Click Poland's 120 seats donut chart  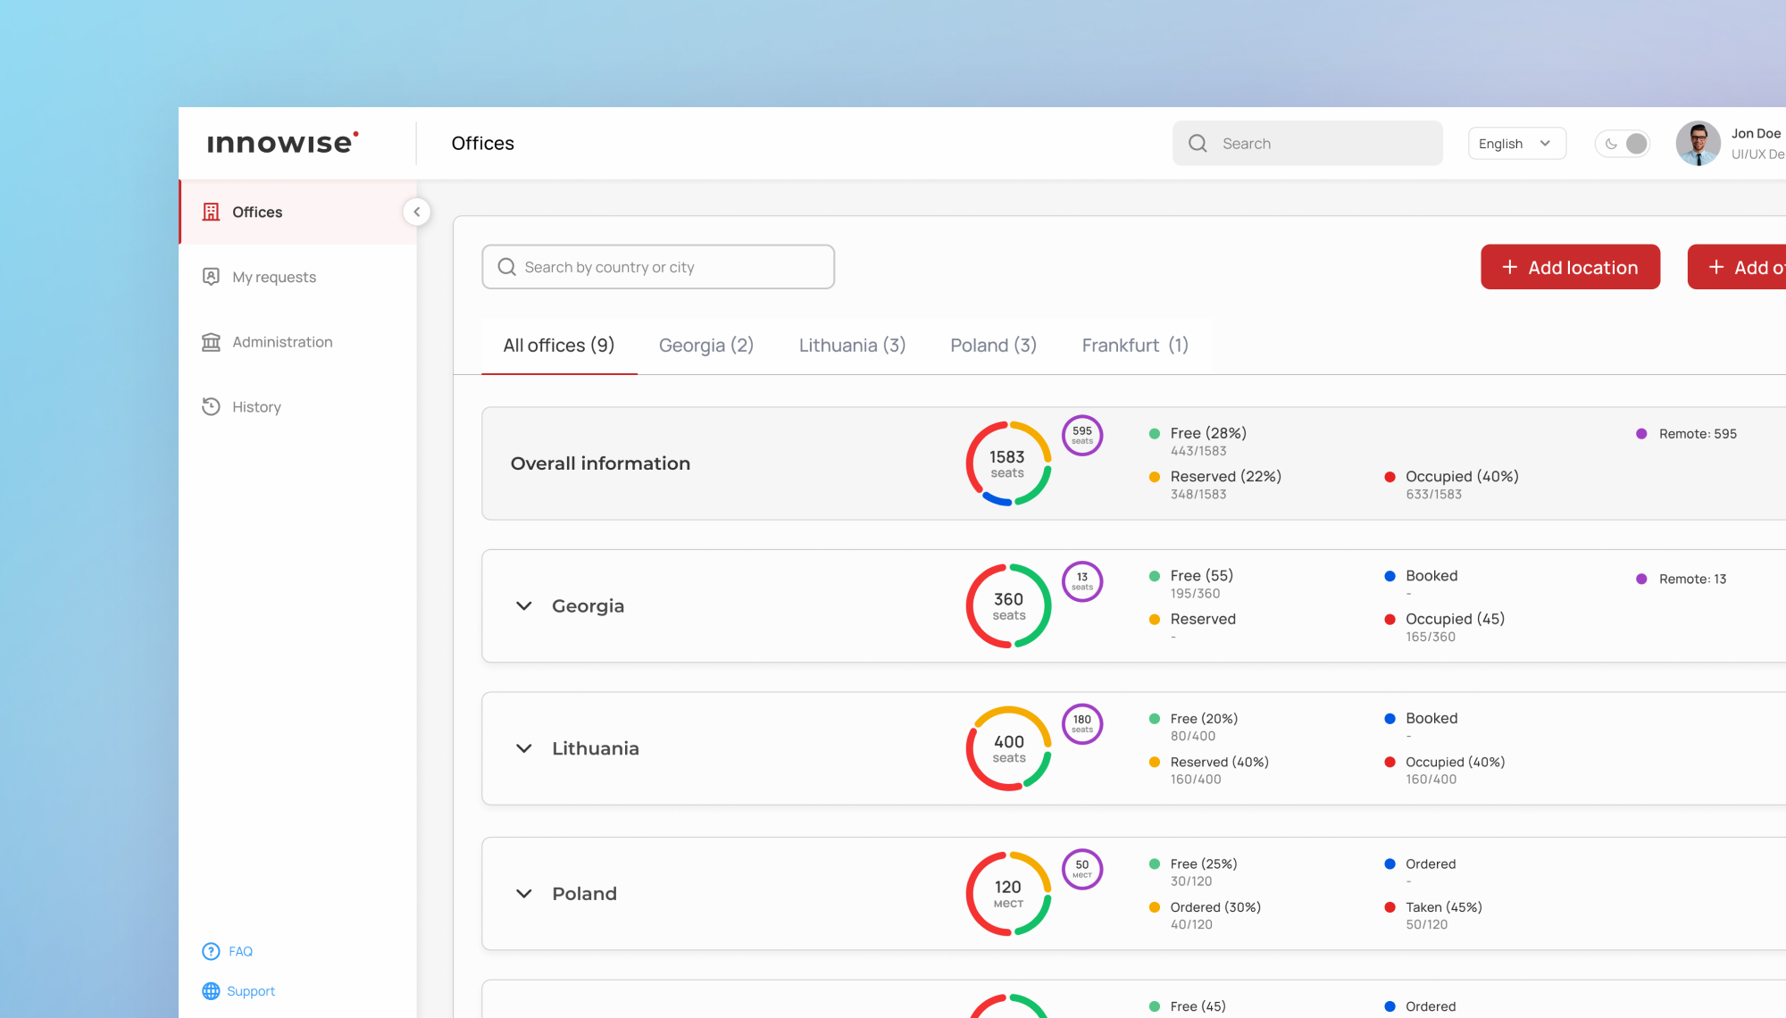1008,894
